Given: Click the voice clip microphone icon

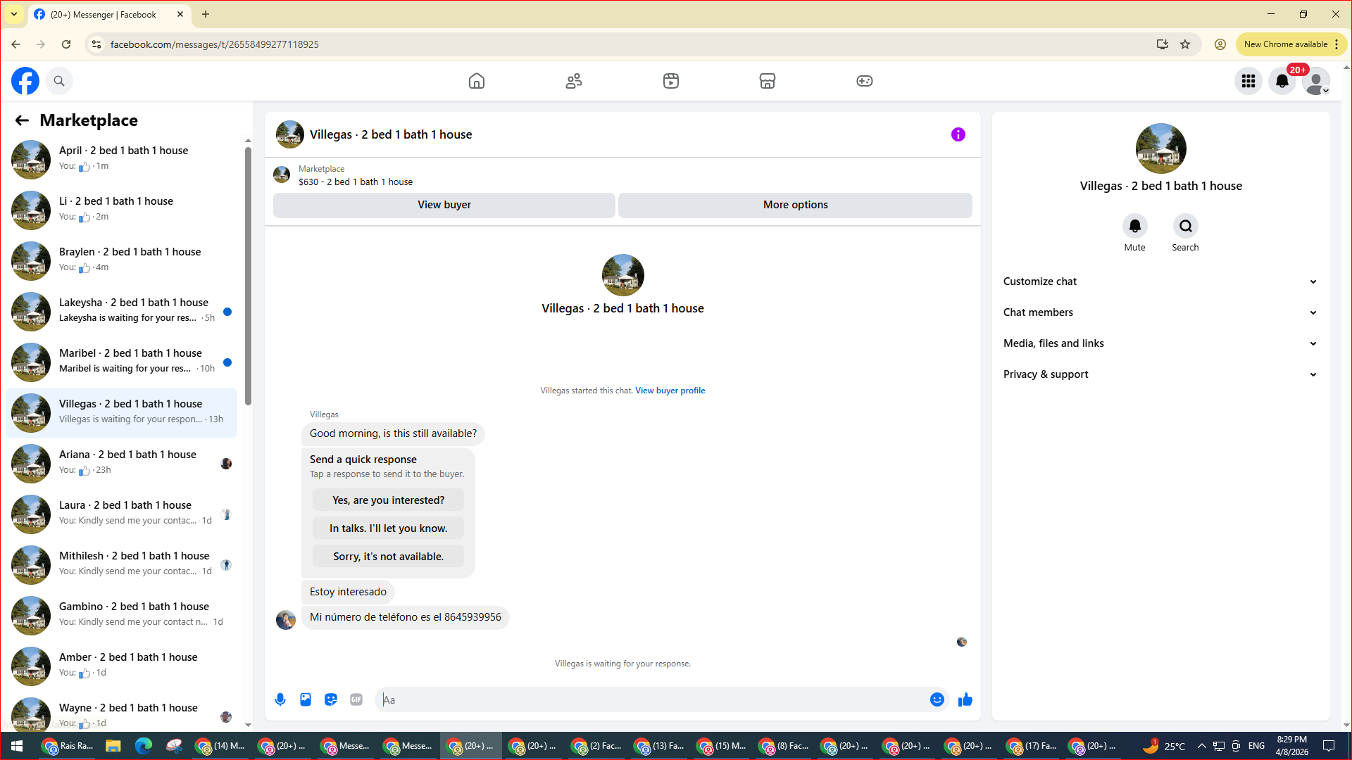Looking at the screenshot, I should tap(280, 699).
